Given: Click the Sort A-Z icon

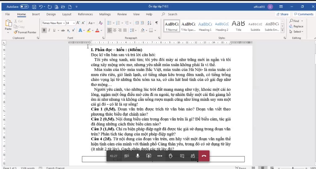Looking at the screenshot, I should 149,23.
